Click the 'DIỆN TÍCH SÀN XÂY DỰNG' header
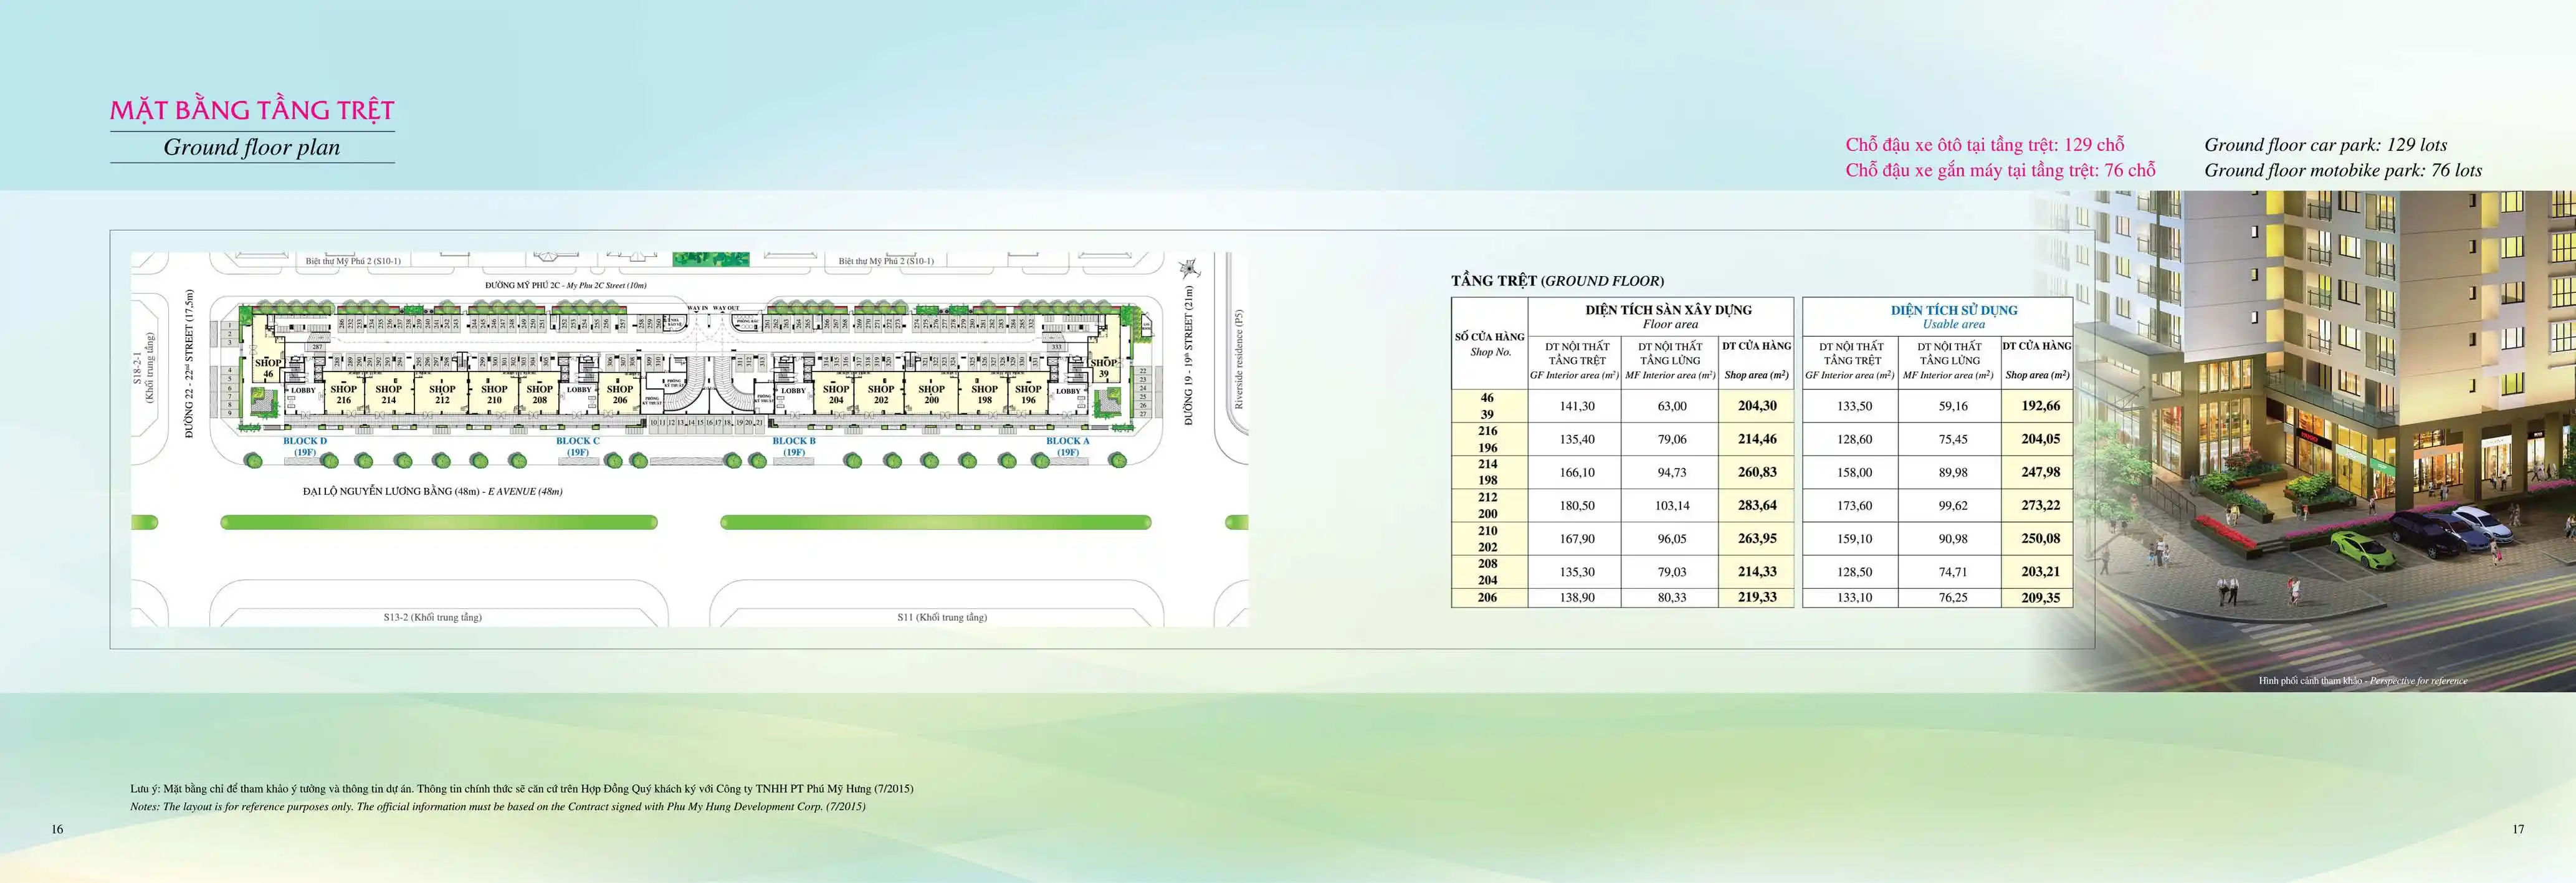Image resolution: width=2576 pixels, height=883 pixels. tap(1669, 310)
